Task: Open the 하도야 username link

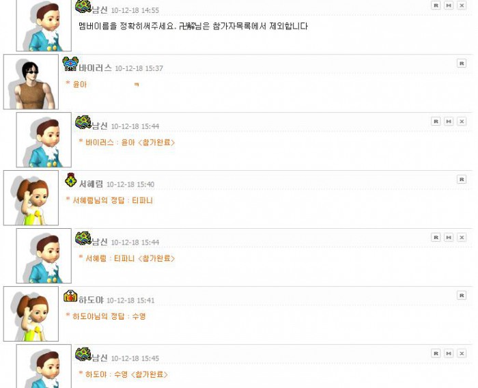Action: pos(91,300)
